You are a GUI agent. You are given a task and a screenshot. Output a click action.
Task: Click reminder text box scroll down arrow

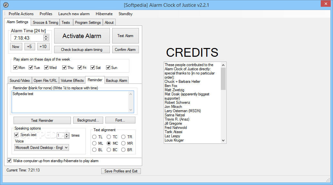tap(131, 110)
